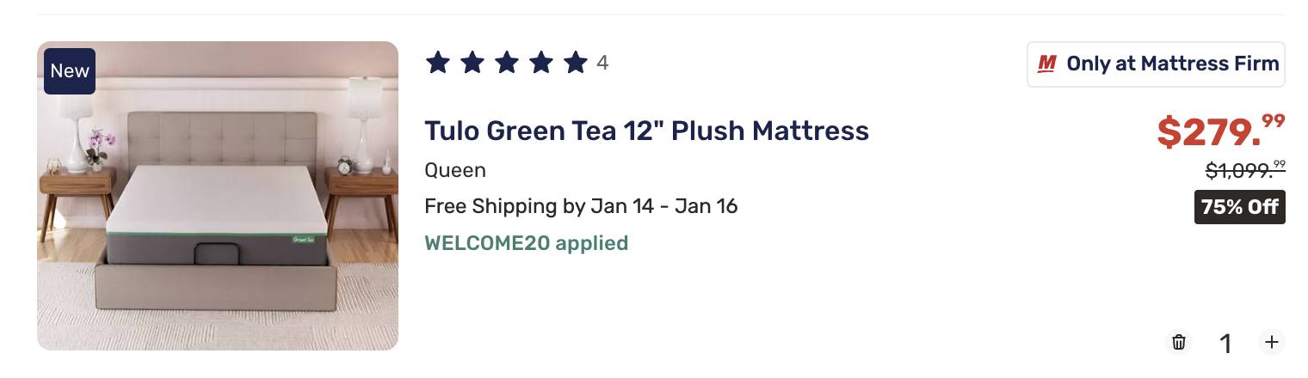Click the second rating star

click(x=472, y=63)
